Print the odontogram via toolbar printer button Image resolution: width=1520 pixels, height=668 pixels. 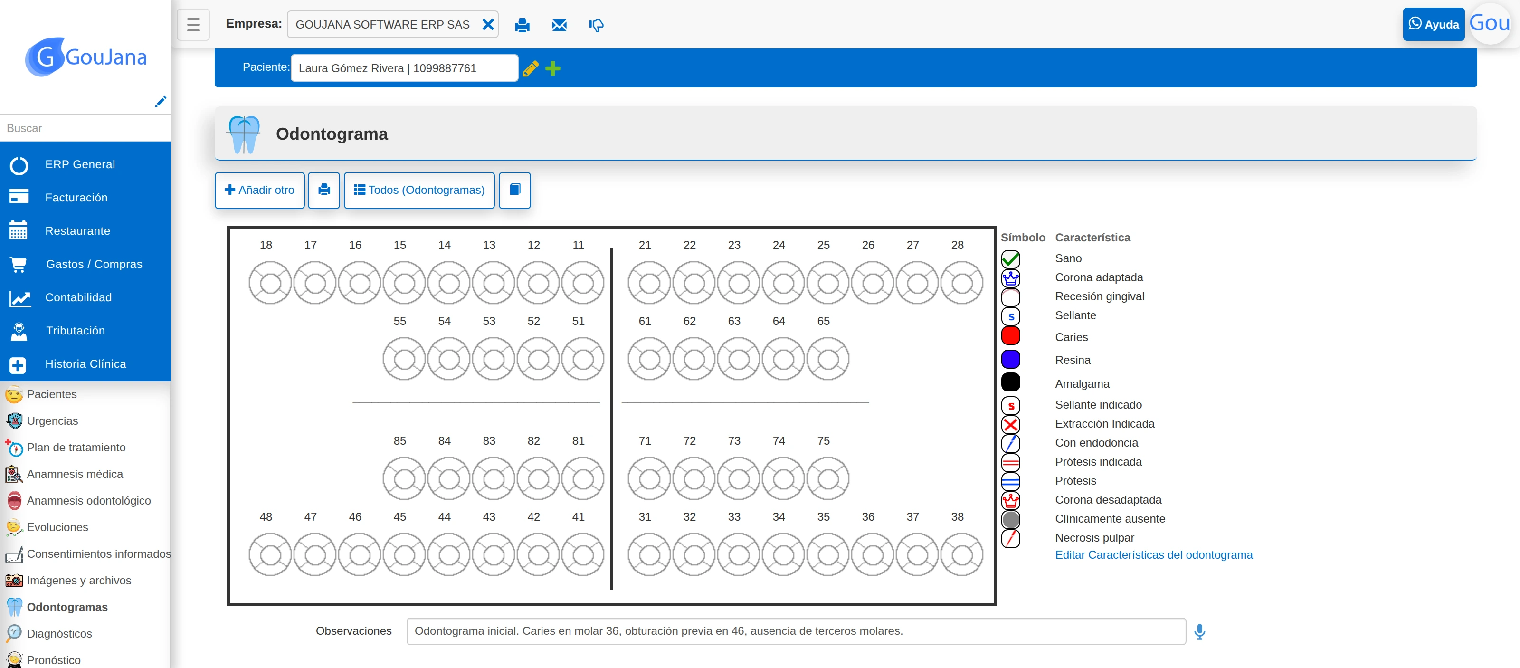pos(324,190)
